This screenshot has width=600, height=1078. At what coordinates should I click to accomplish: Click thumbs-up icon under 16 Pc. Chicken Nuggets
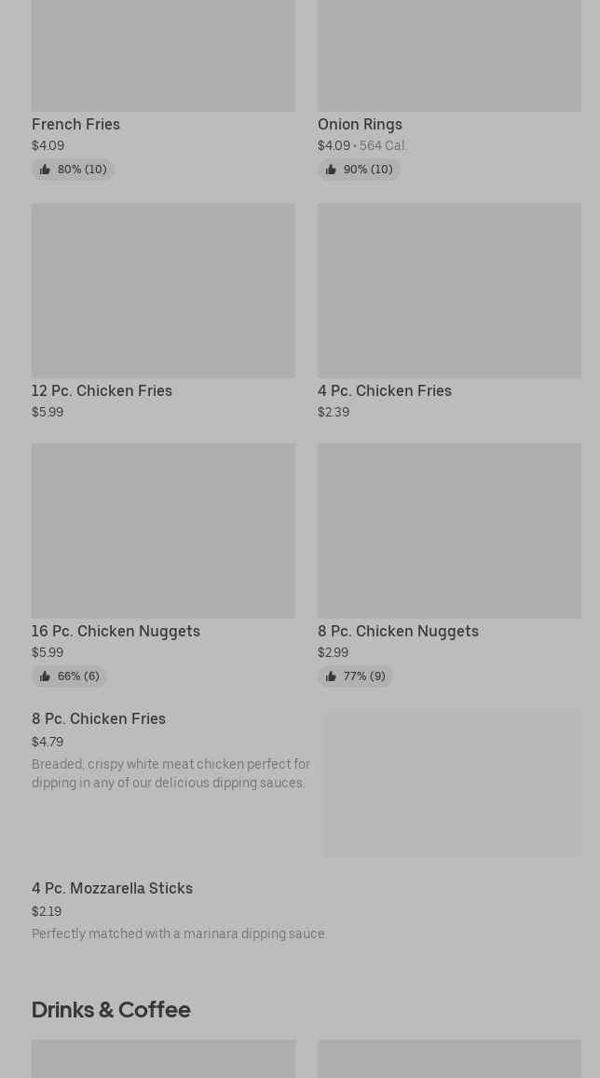45,676
